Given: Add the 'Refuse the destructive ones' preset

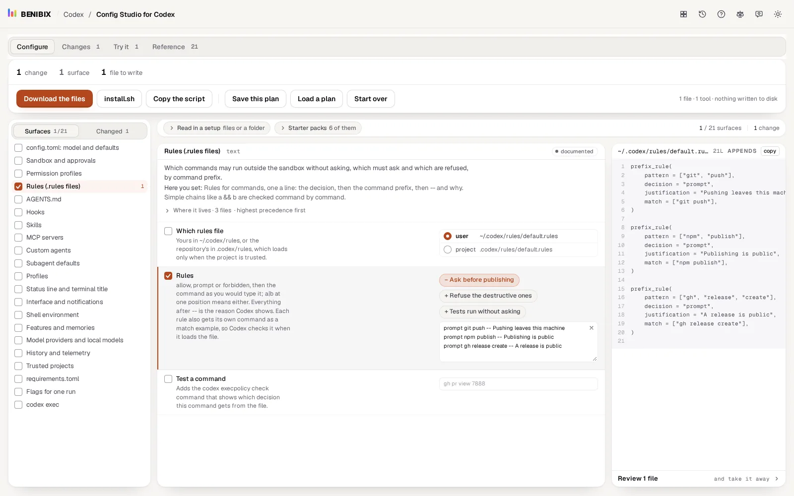Looking at the screenshot, I should point(488,296).
